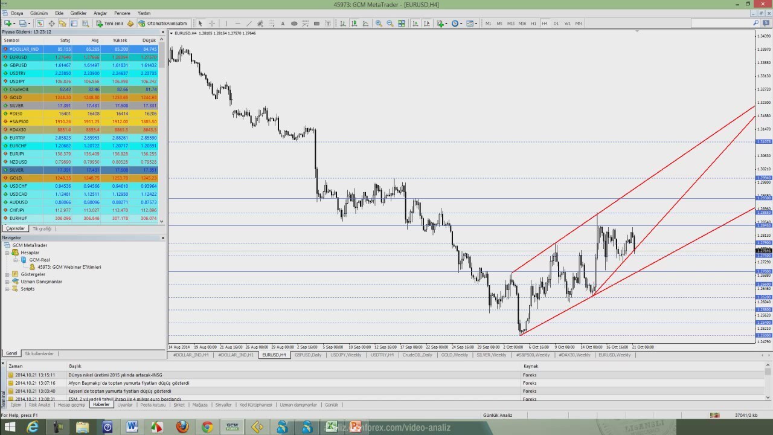The width and height of the screenshot is (773, 435).
Task: Open Internet Explorer from taskbar
Action: point(32,427)
